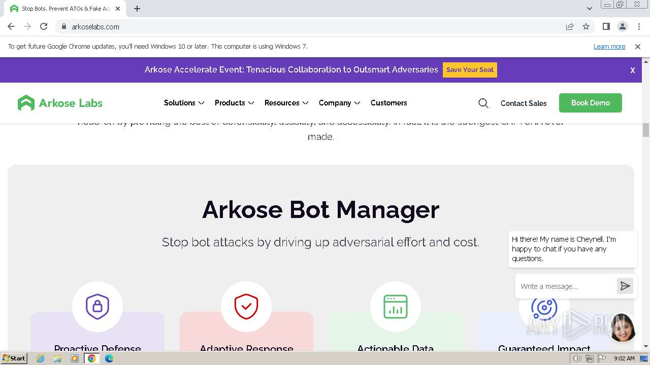Screen dimensions: 650x365
Task: Expand the Products menu
Action: pos(234,103)
